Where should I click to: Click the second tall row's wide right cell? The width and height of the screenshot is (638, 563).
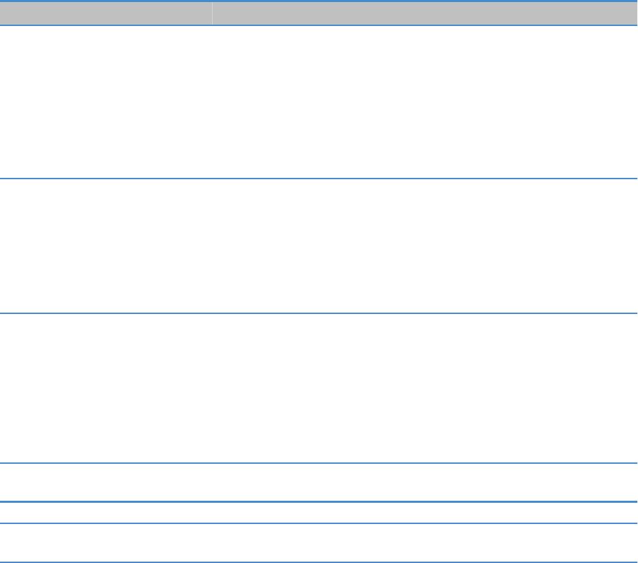tap(425, 246)
